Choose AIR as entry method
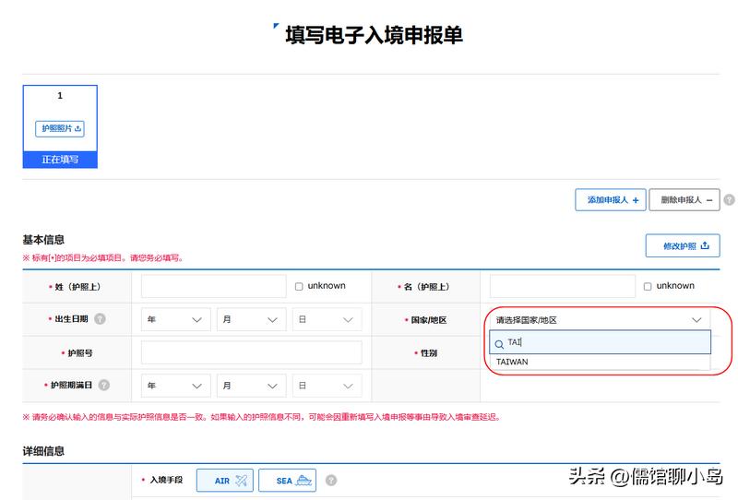The image size is (738, 500). click(225, 481)
